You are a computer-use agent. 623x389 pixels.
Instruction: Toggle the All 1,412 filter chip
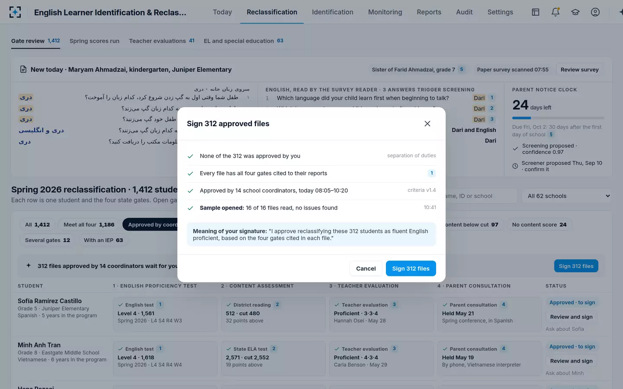pos(38,225)
